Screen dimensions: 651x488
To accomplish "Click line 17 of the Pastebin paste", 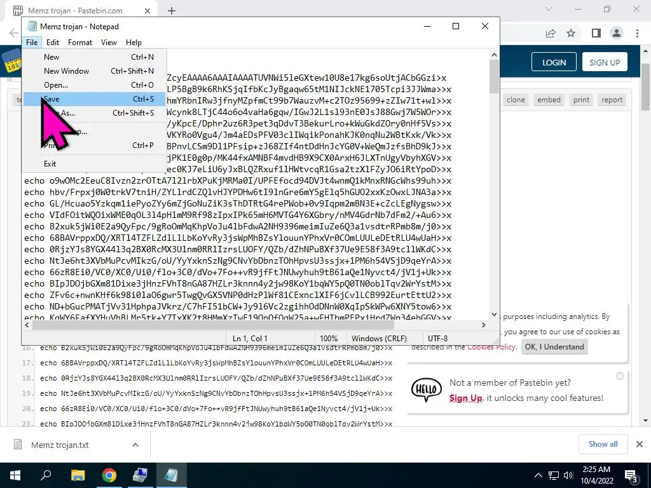I will [216, 363].
